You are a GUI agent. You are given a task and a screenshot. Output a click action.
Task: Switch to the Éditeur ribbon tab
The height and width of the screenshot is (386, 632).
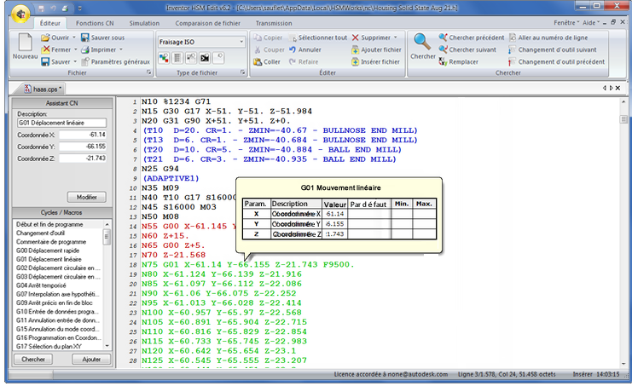point(50,23)
